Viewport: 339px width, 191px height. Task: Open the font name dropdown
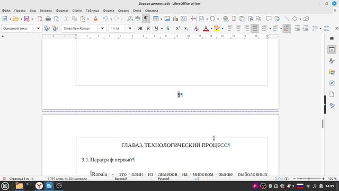pyautogui.click(x=102, y=28)
